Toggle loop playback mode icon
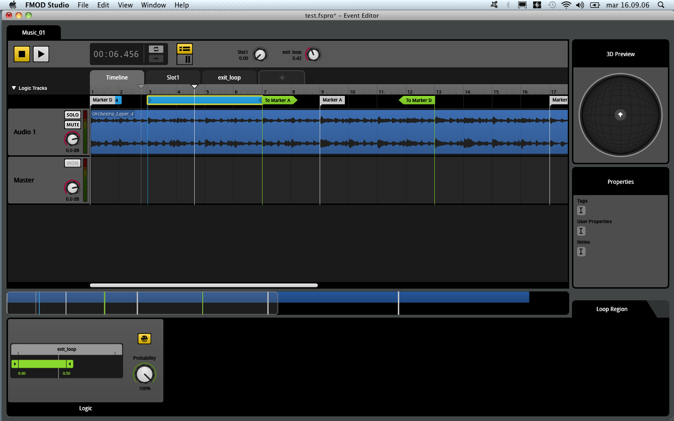Screen dimensions: 674x421 click(156, 49)
